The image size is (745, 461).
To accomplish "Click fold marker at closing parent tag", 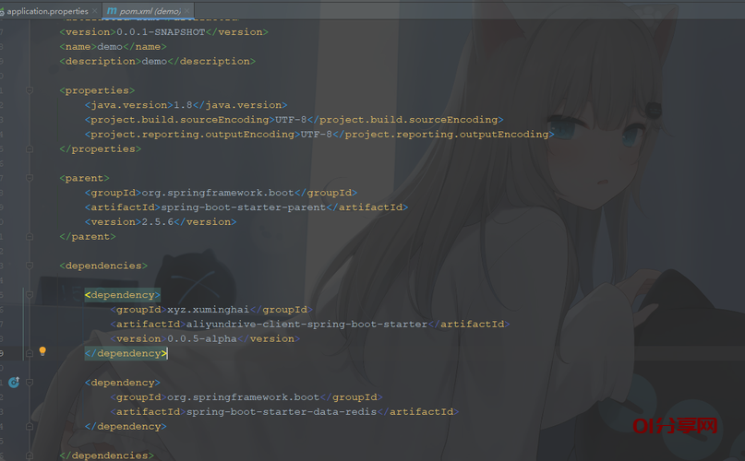I will pos(30,236).
